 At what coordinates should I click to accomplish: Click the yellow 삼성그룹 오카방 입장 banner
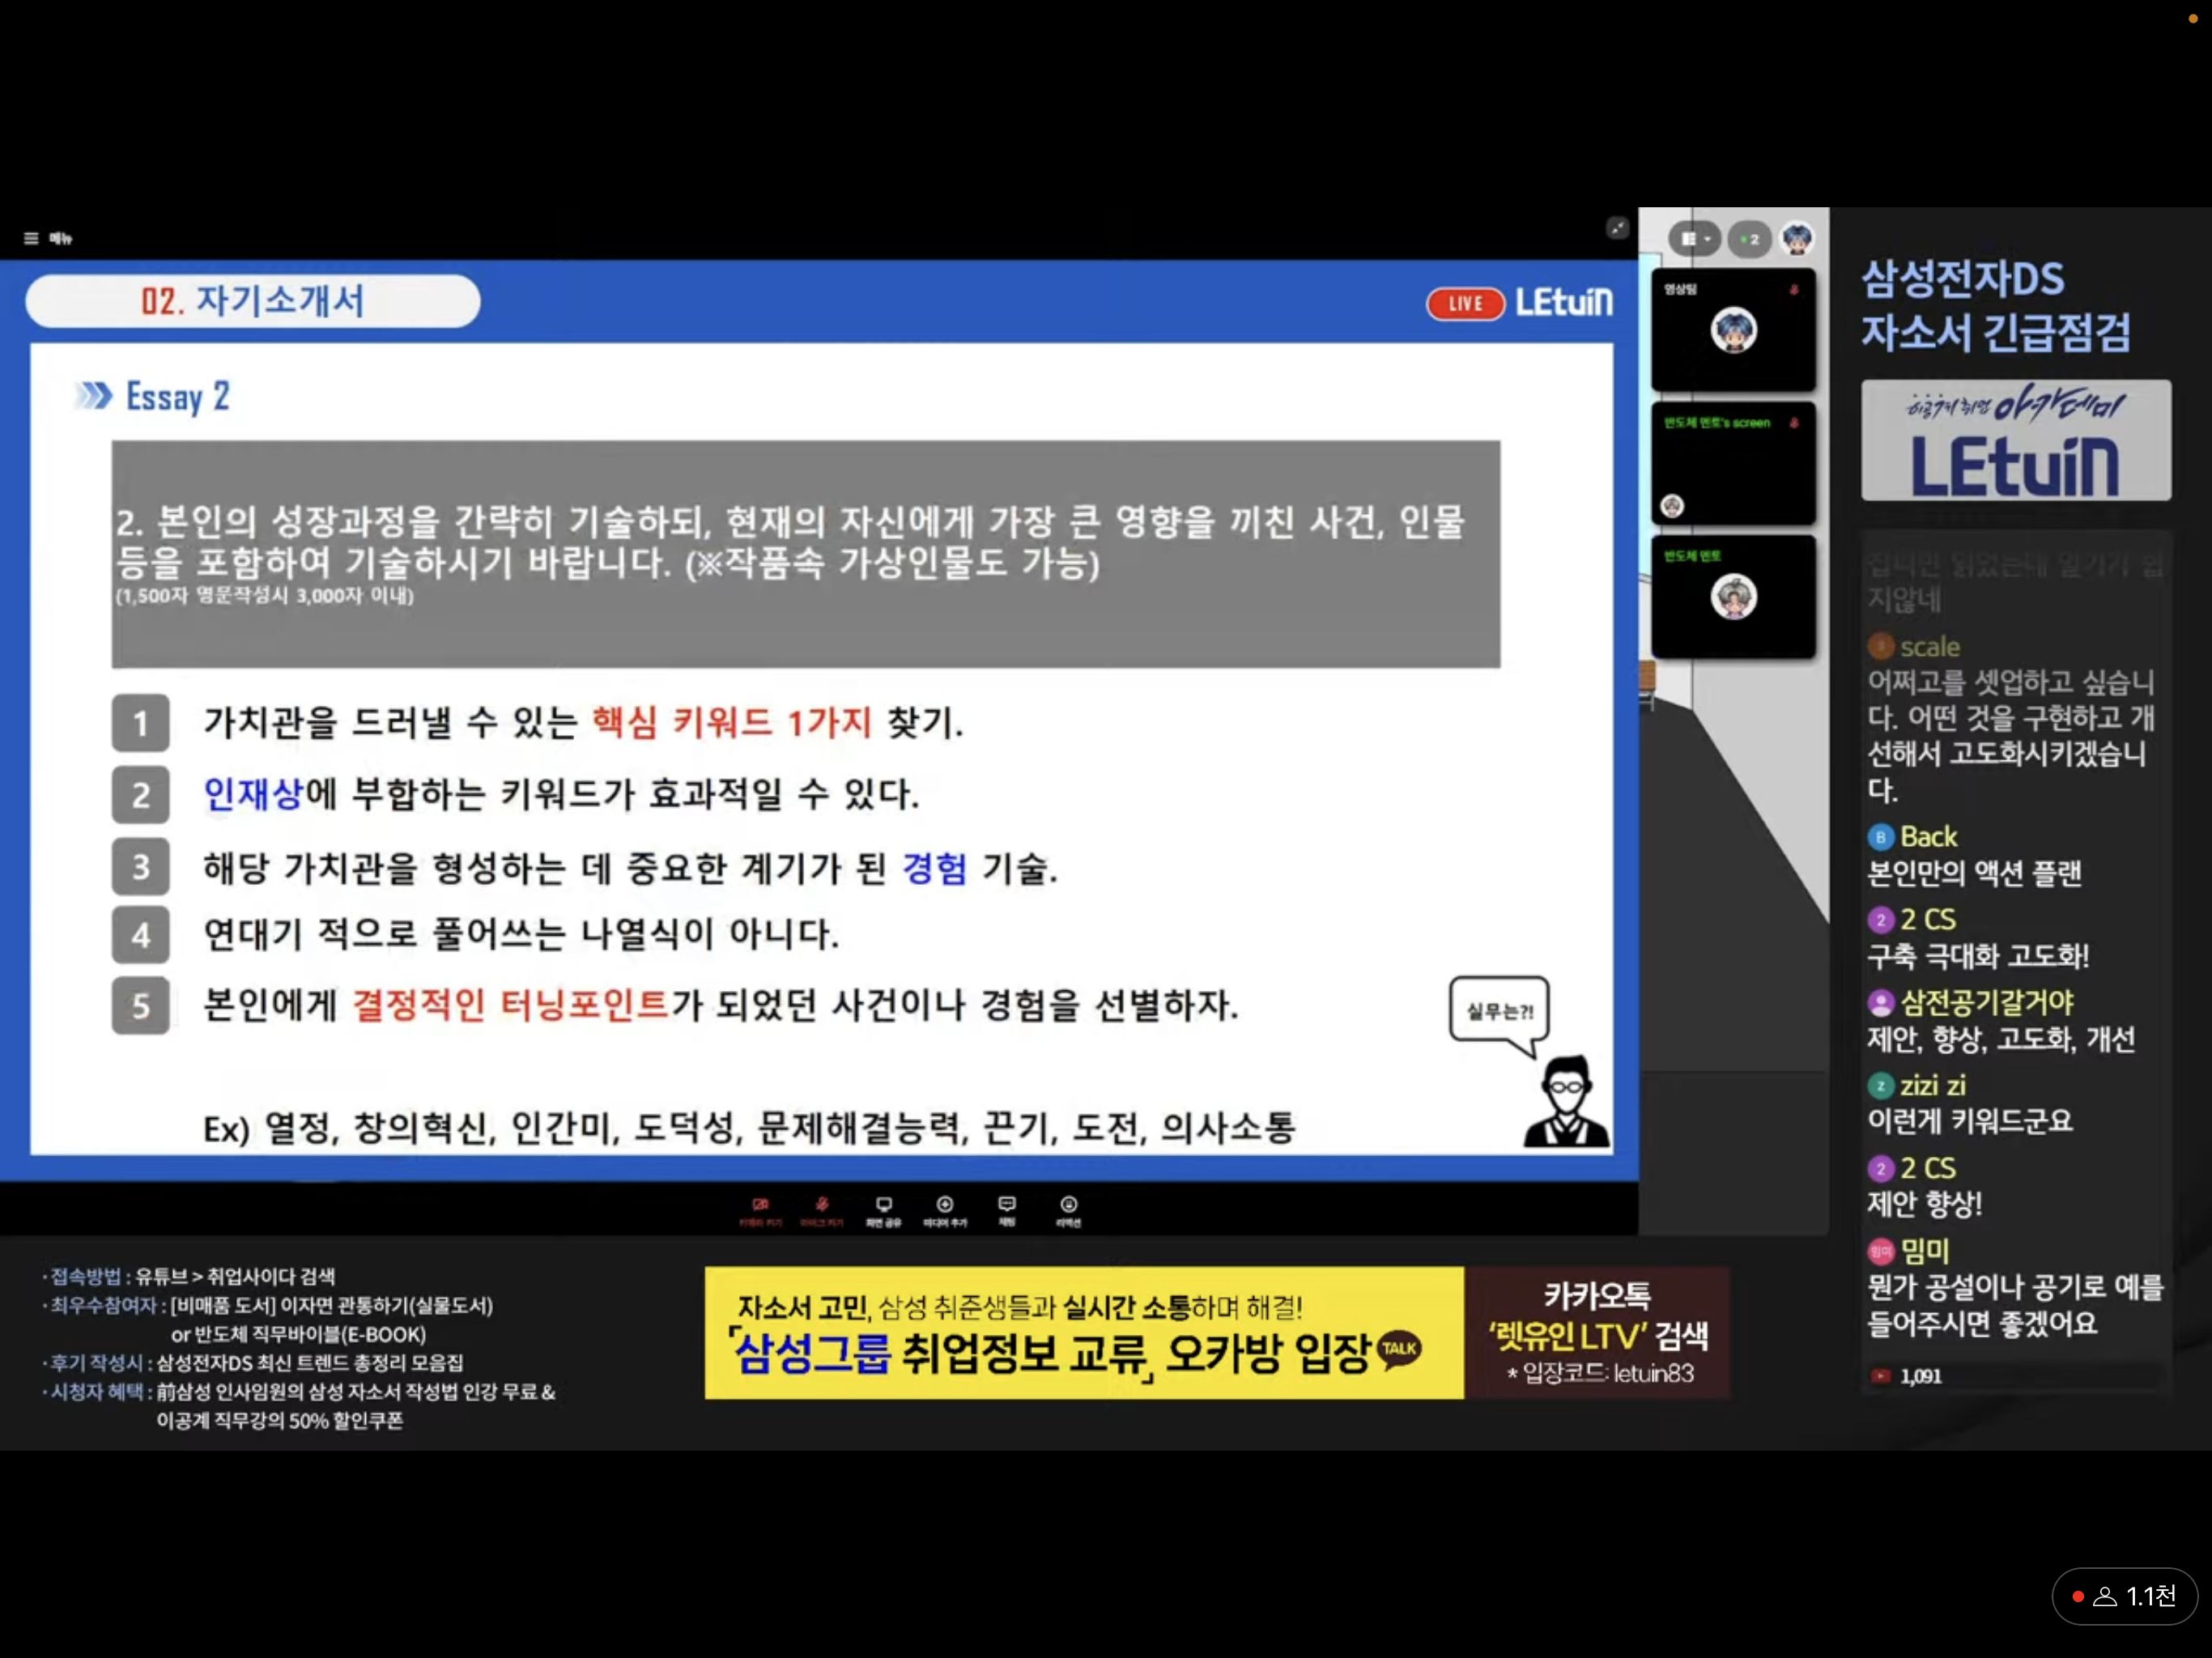tap(1083, 1333)
